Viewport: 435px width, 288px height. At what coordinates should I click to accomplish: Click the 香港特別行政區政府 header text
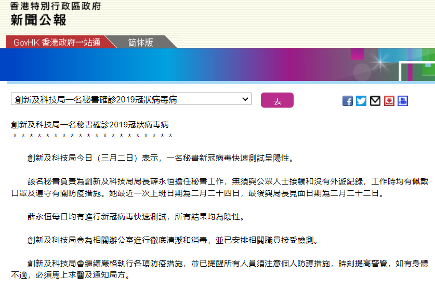55,6
